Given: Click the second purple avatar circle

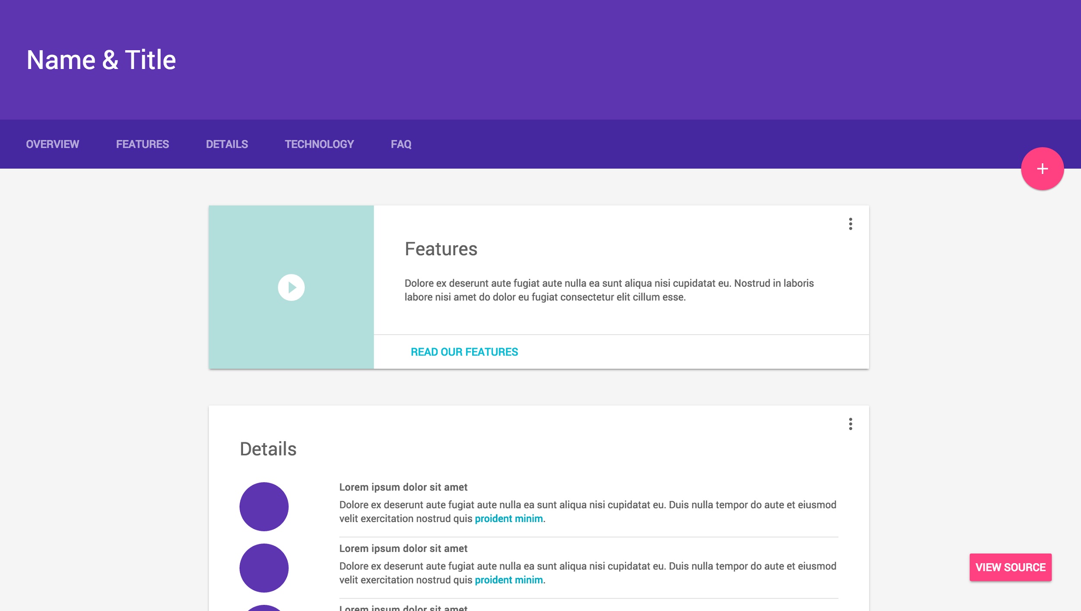Looking at the screenshot, I should [264, 567].
